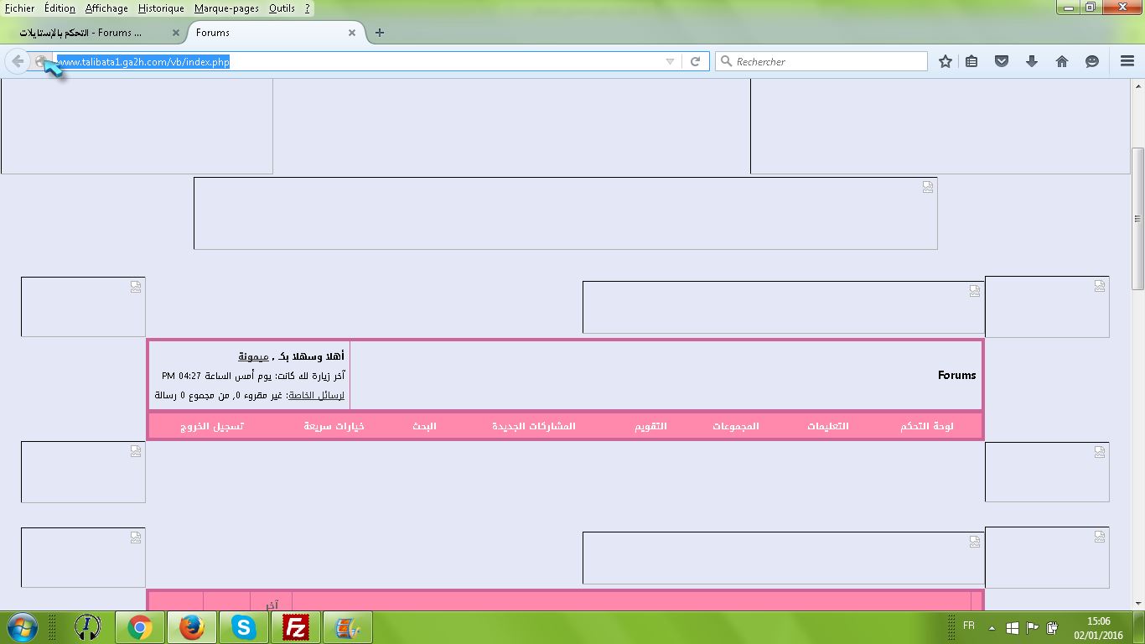Open the downloads arrow icon

click(1032, 61)
